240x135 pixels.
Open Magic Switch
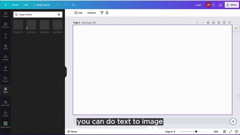[x=42, y=5]
